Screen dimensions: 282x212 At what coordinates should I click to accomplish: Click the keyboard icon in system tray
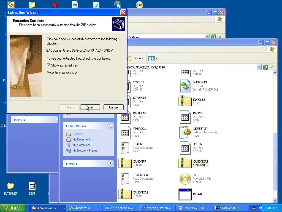254,208
